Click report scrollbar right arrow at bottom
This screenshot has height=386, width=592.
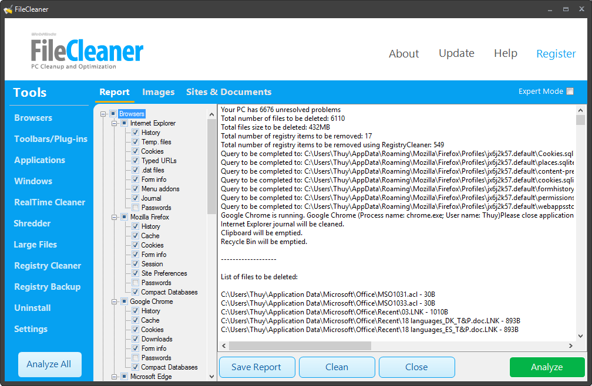coord(571,346)
